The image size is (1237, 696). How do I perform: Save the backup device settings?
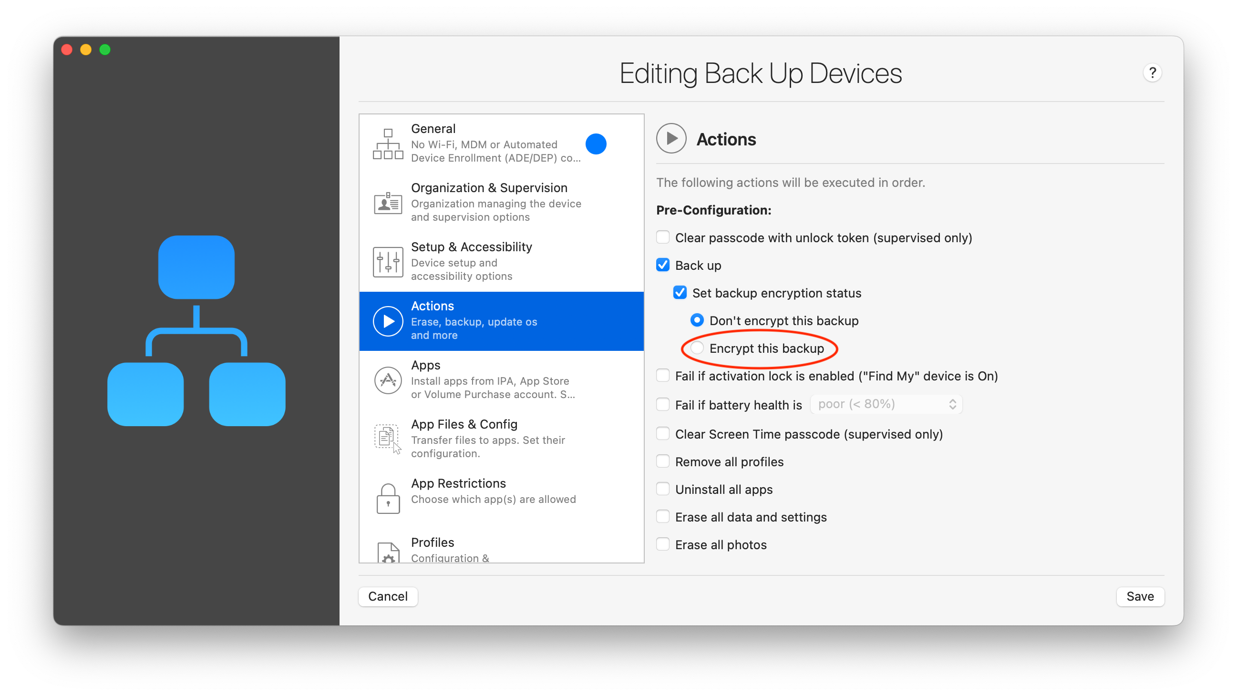pyautogui.click(x=1140, y=596)
